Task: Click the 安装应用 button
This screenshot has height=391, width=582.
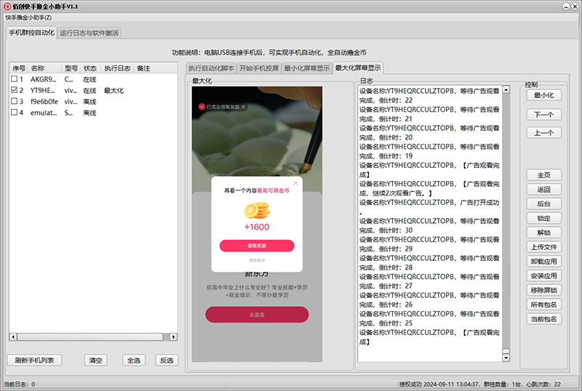Action: pyautogui.click(x=543, y=276)
